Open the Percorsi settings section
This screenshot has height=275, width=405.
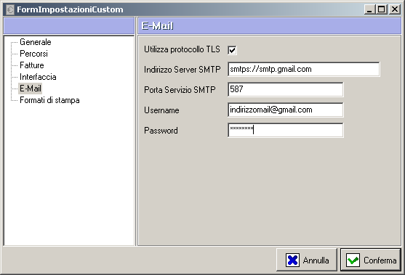(x=33, y=54)
